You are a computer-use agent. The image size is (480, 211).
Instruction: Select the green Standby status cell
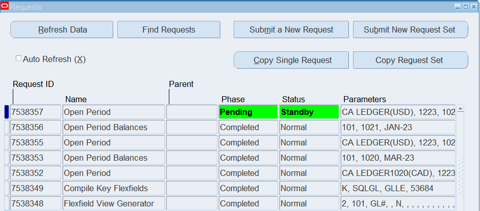pyautogui.click(x=309, y=112)
